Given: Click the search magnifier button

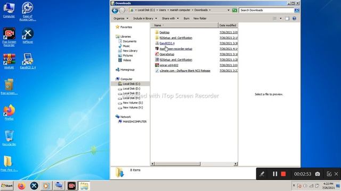Looking at the screenshot, I should [296, 10].
